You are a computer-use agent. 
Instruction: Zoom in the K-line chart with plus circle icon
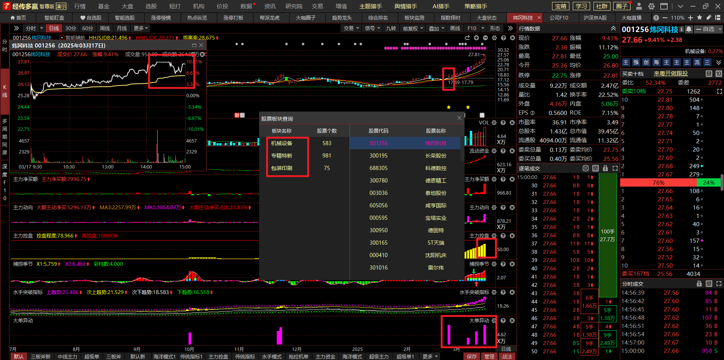476,38
